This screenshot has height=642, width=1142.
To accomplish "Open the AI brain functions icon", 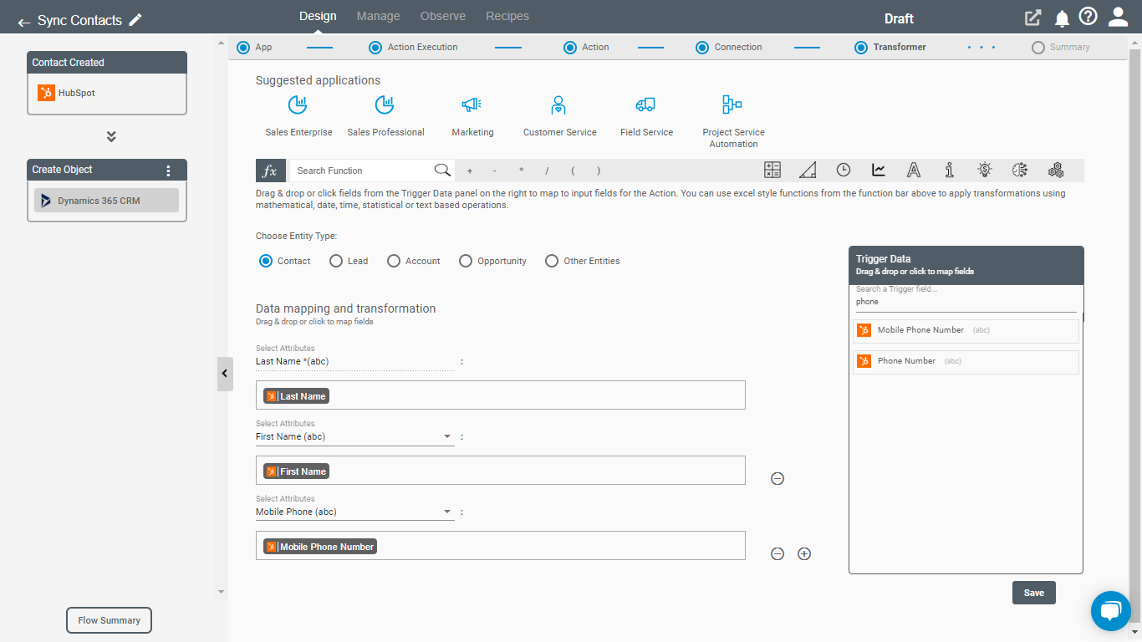I will click(x=1020, y=170).
